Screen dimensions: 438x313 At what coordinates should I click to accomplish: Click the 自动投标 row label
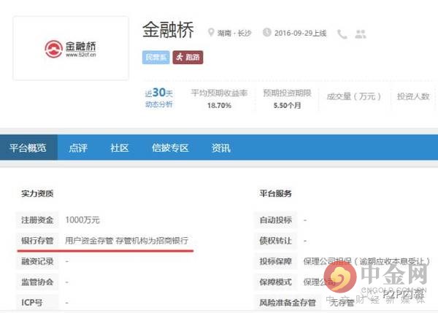click(x=275, y=220)
